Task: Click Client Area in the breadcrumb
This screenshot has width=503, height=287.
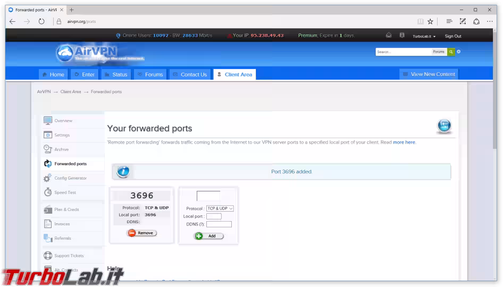Action: click(71, 92)
